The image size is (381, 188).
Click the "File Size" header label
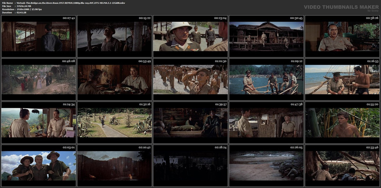coord(7,6)
